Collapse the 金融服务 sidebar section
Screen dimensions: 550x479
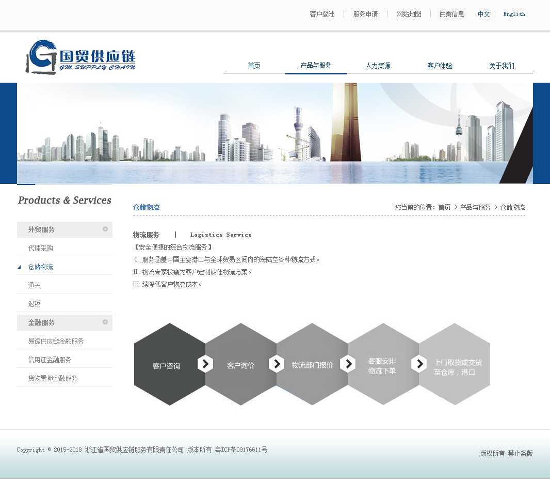point(105,322)
